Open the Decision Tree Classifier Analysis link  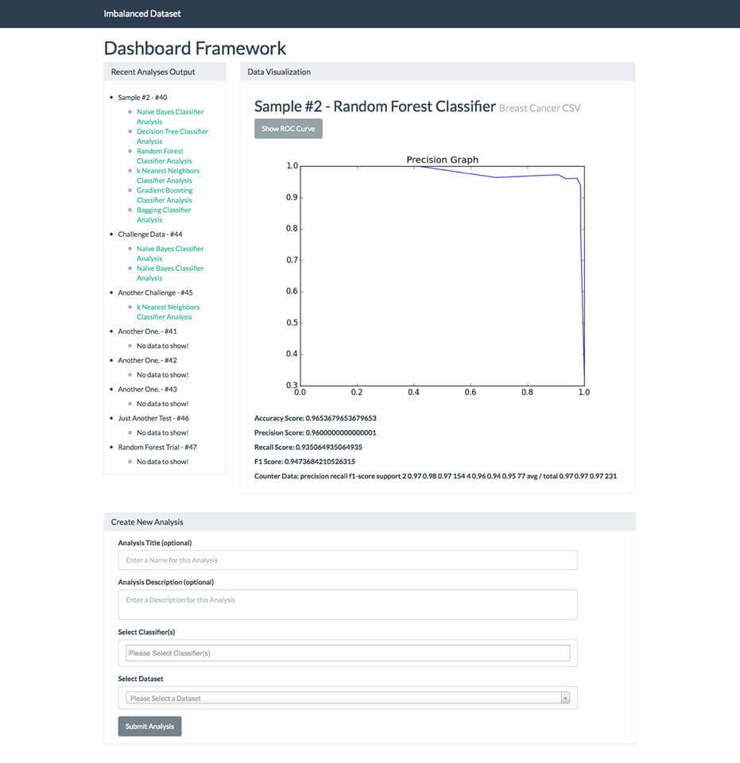172,136
